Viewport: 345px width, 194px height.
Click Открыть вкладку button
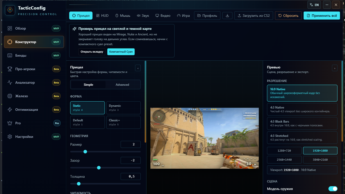pos(92,52)
